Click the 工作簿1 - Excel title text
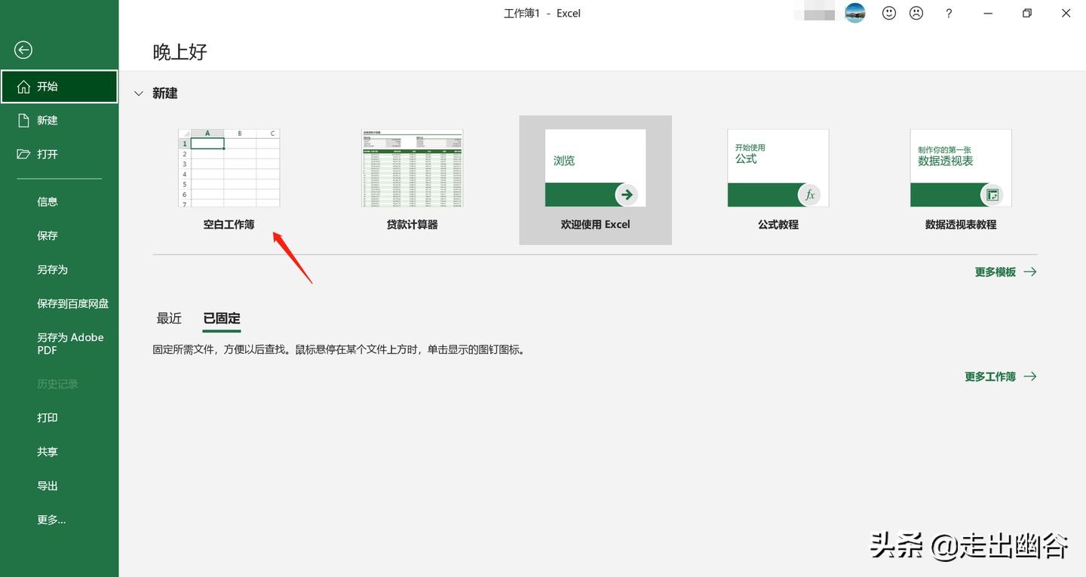The width and height of the screenshot is (1086, 577). pyautogui.click(x=542, y=13)
